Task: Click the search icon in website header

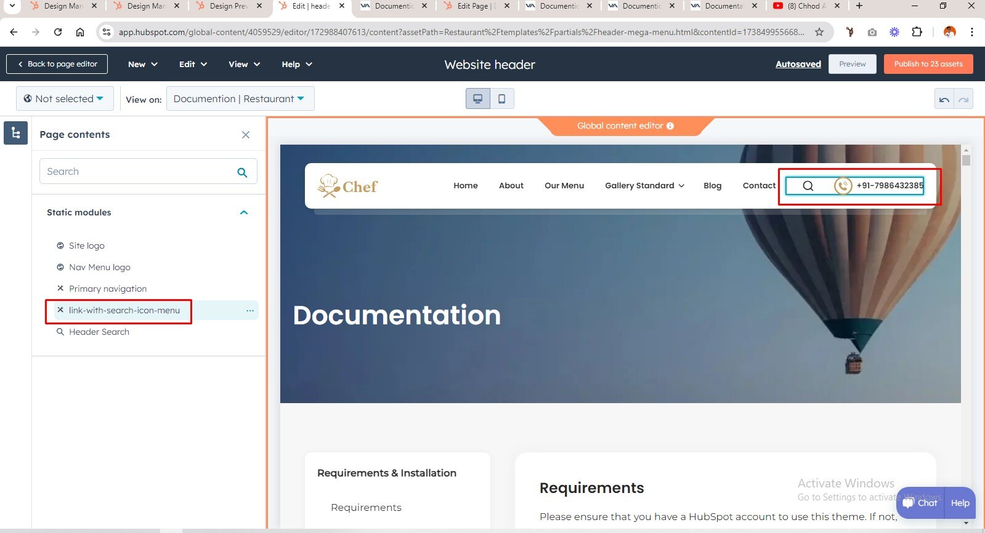Action: click(x=808, y=186)
